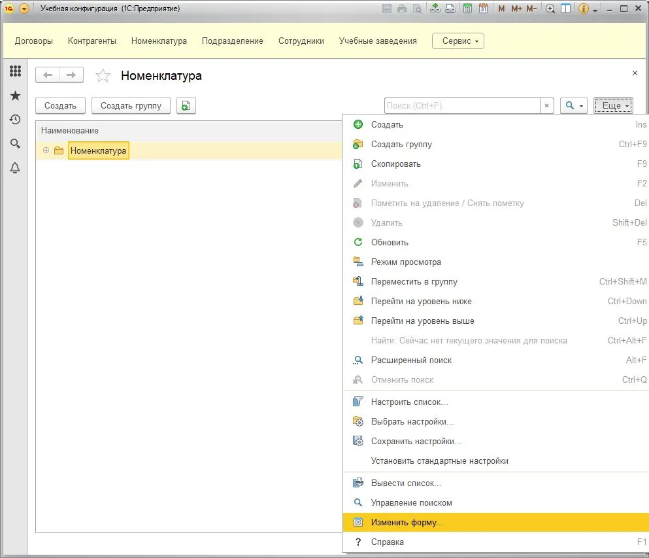Viewport: 649px width, 558px height.
Task: Click the panel layout settings icon
Action: point(565,9)
